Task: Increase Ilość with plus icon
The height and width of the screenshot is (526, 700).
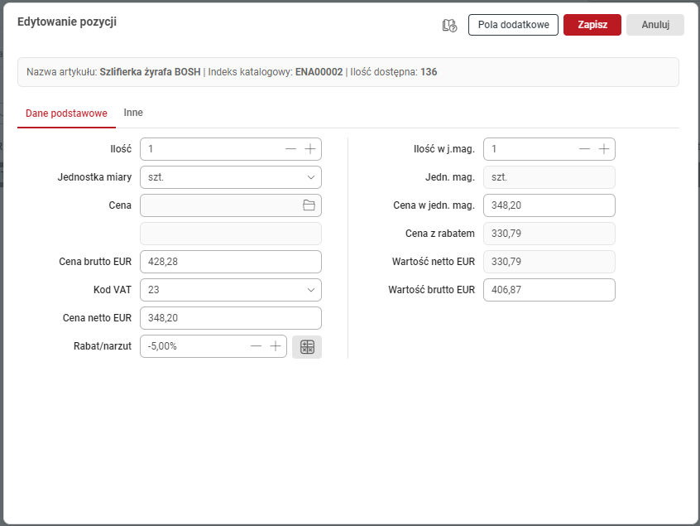Action: pos(310,149)
